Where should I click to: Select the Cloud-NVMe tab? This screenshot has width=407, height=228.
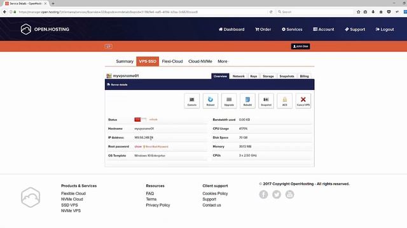click(200, 61)
